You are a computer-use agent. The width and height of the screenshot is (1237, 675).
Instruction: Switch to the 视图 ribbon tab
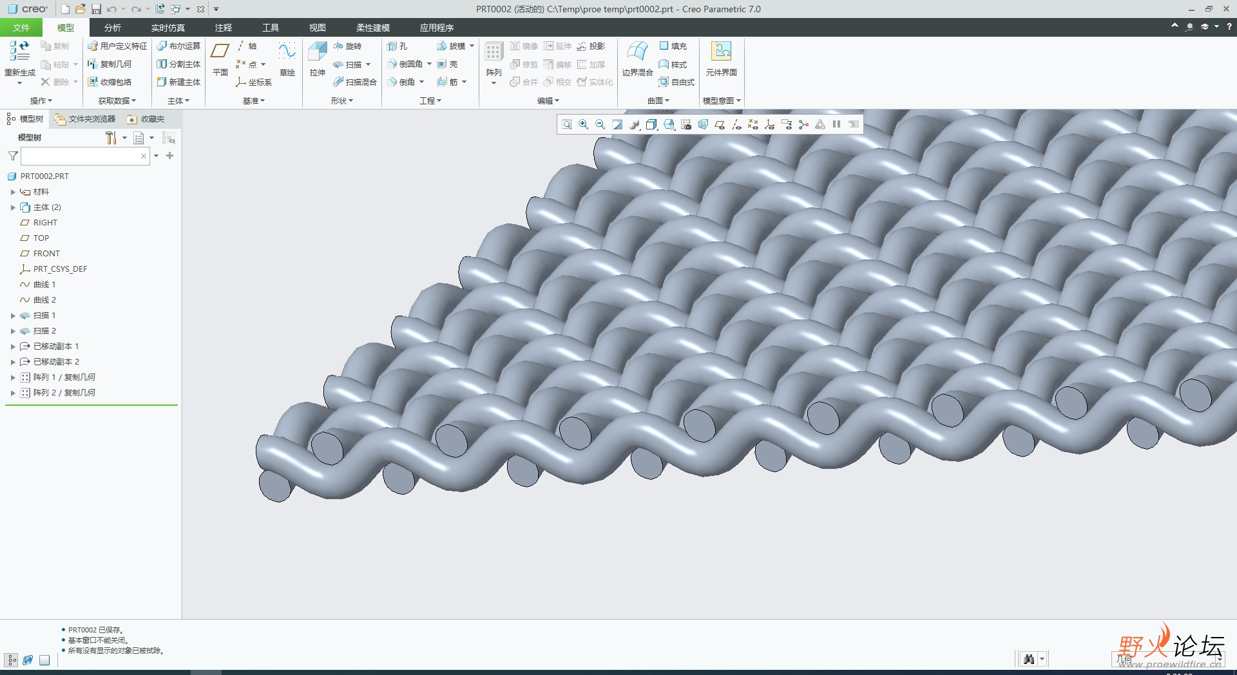317,28
